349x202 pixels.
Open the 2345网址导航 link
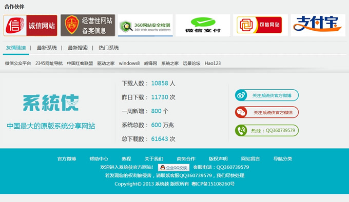click(49, 64)
